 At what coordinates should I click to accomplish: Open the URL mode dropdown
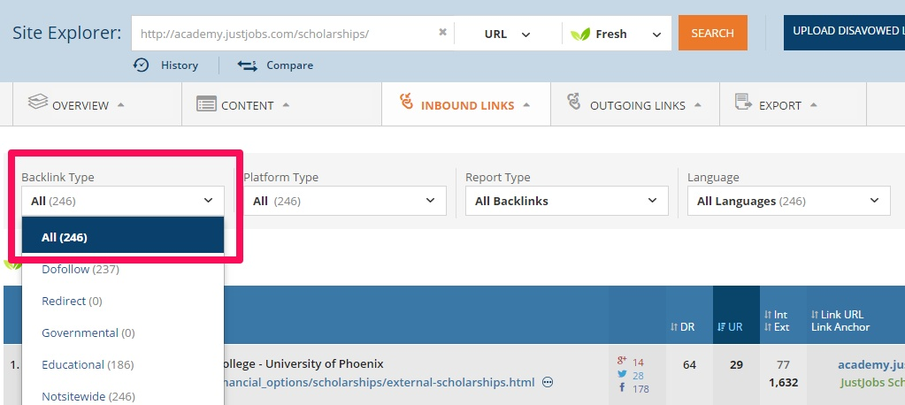pyautogui.click(x=507, y=34)
